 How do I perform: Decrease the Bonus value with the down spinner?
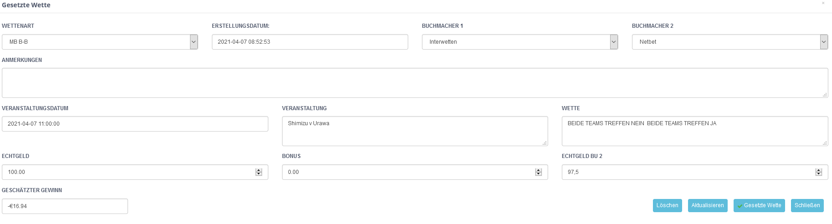[539, 174]
